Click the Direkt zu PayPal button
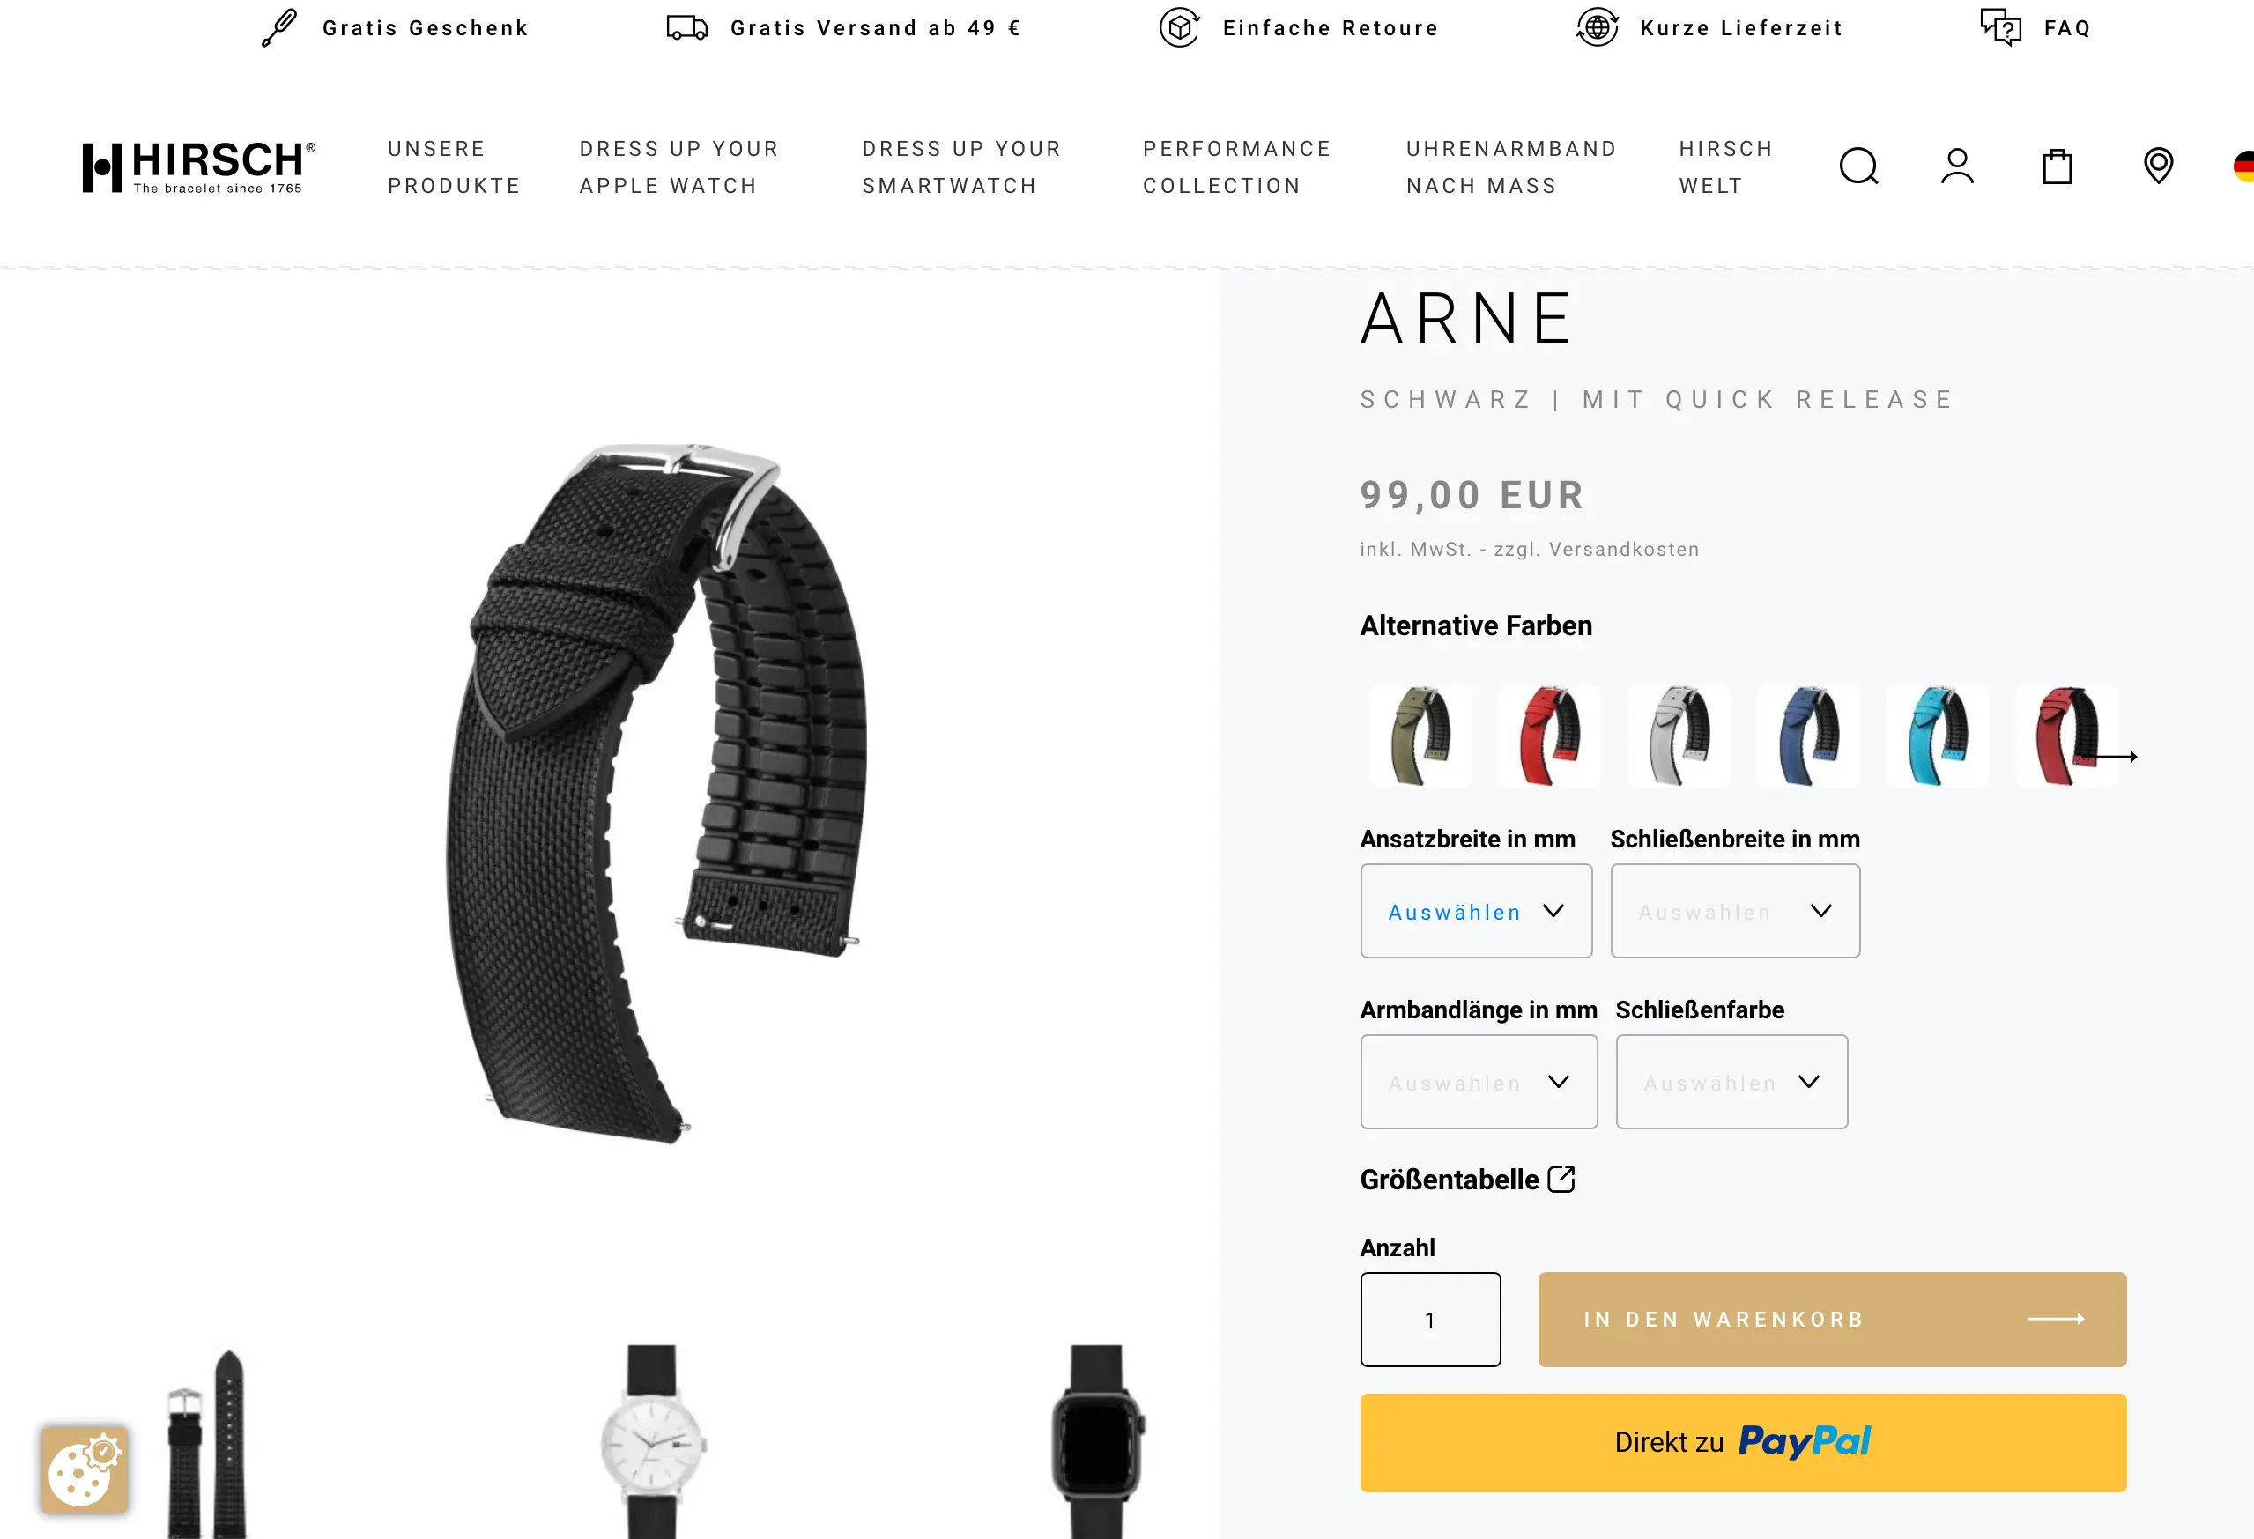 click(x=1743, y=1442)
